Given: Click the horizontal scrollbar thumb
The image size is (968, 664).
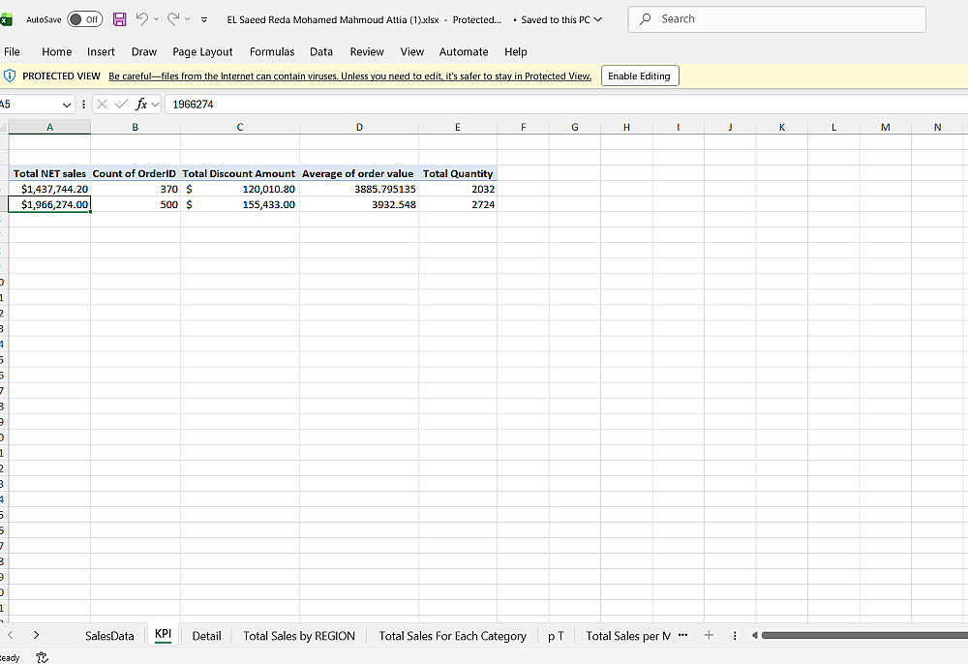Looking at the screenshot, I should (864, 635).
